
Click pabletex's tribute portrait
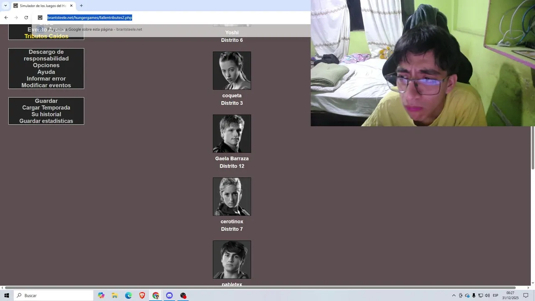click(232, 260)
